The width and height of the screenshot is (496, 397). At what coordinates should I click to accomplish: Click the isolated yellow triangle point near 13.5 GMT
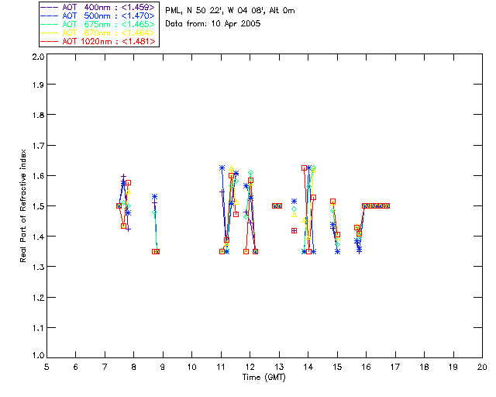294,214
